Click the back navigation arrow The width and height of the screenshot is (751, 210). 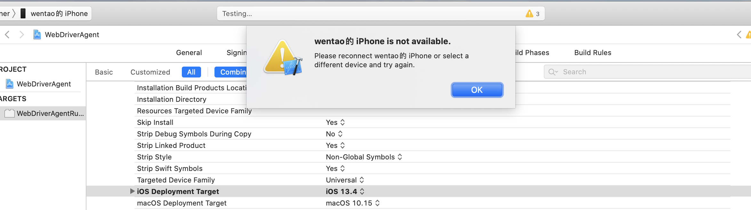pyautogui.click(x=7, y=35)
